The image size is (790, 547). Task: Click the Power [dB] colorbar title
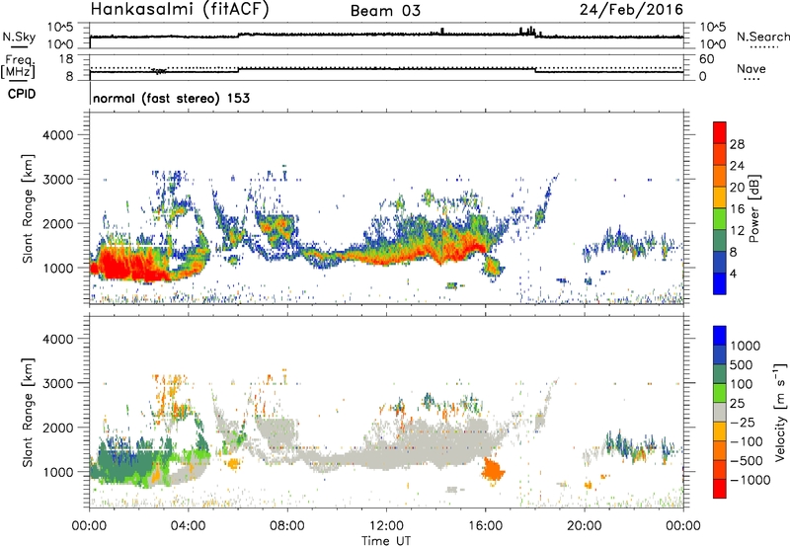[x=753, y=208]
